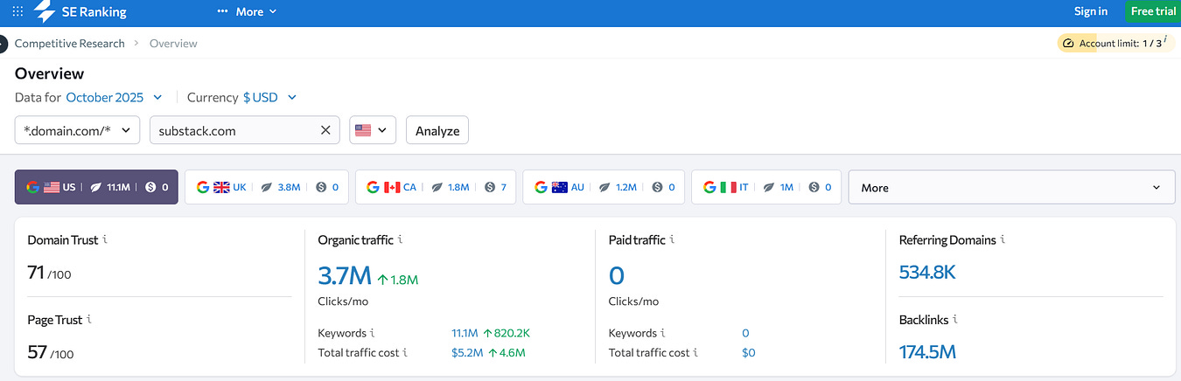Open the apps grid icon
This screenshot has width=1181, height=381.
(17, 11)
